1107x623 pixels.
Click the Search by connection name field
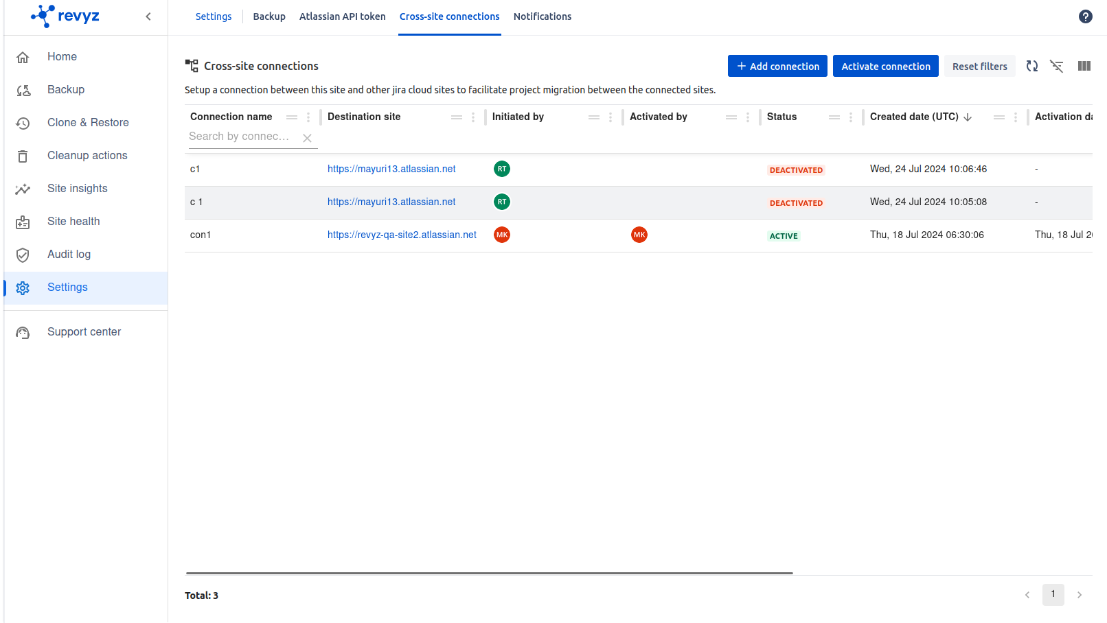240,137
